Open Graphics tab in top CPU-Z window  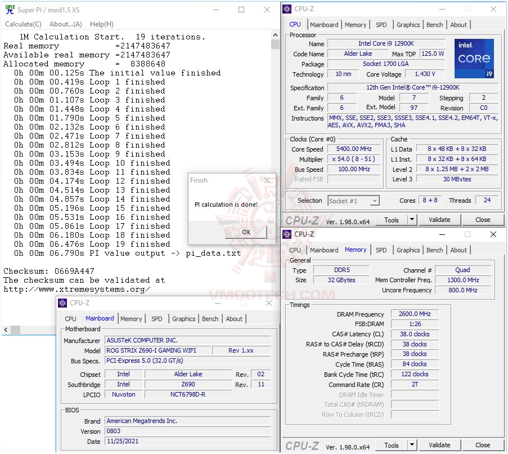click(x=408, y=25)
